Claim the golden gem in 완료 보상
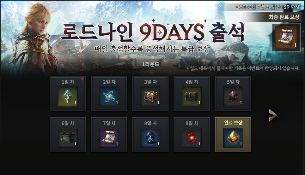 click(233, 137)
